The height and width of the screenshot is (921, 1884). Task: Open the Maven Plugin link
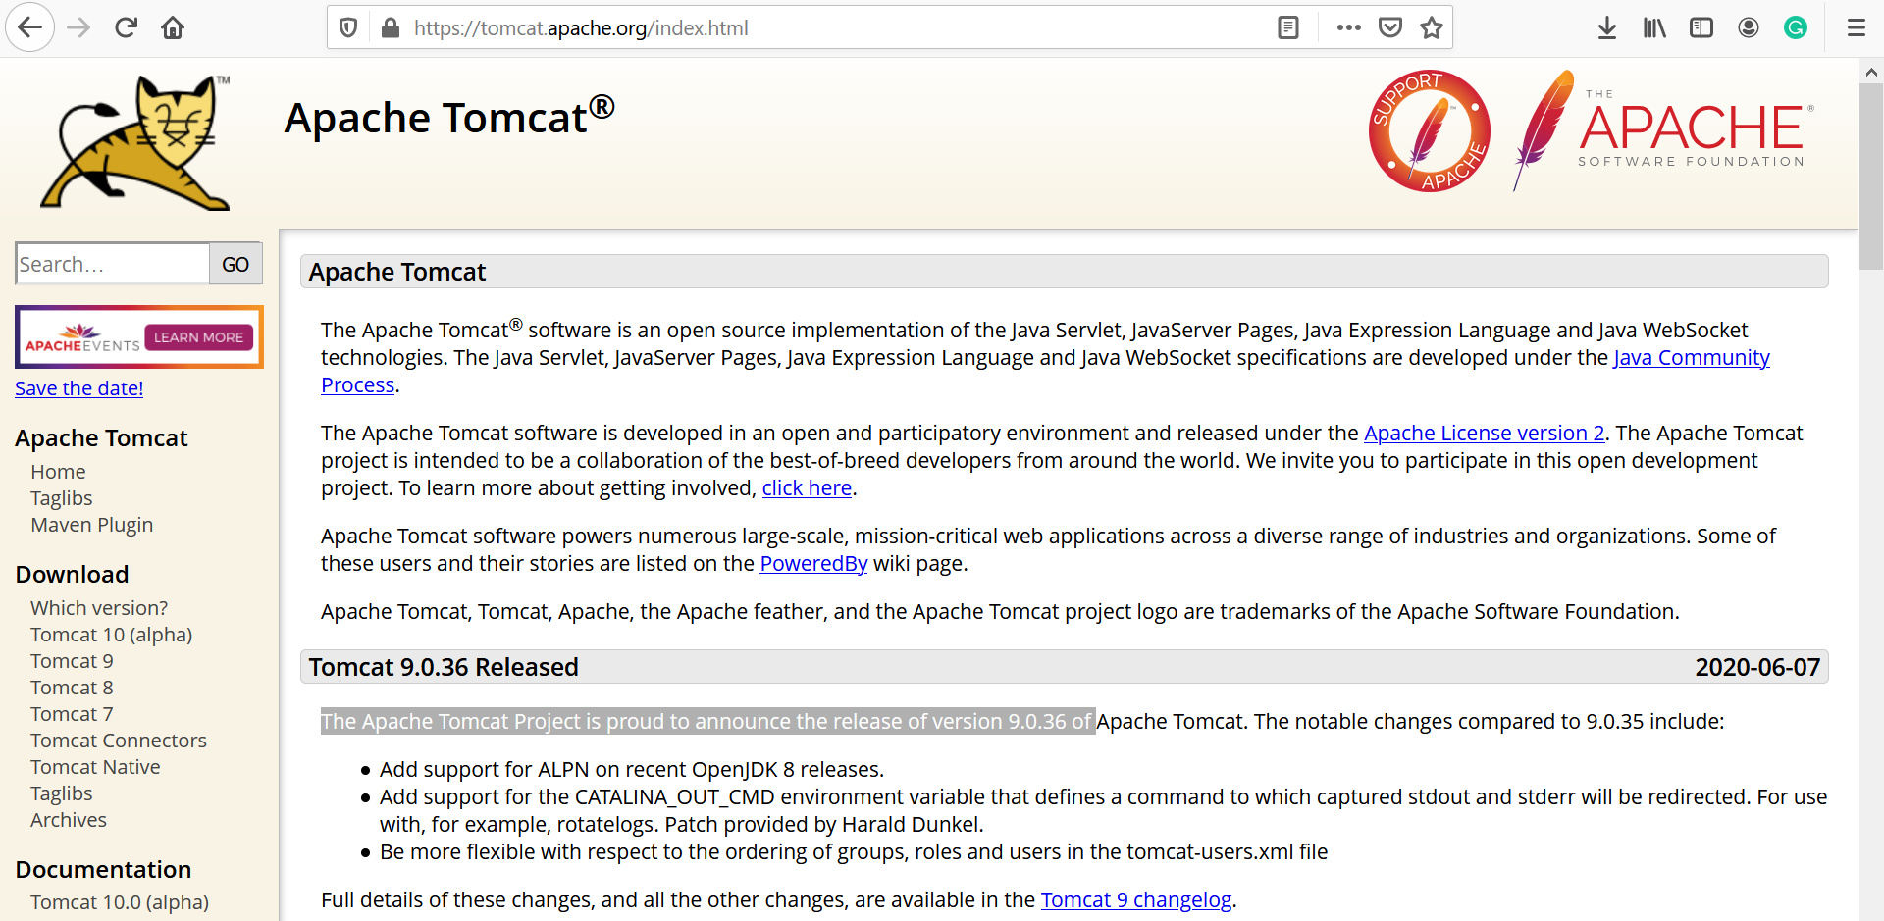92,525
